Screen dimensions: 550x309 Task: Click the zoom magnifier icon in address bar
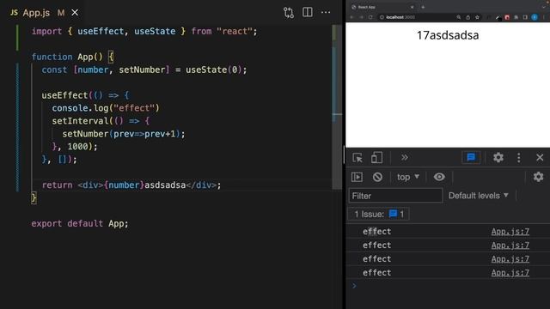click(458, 17)
